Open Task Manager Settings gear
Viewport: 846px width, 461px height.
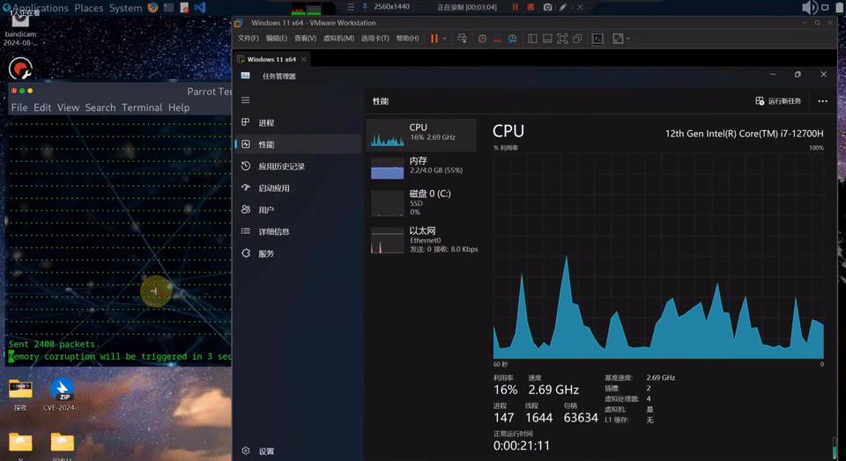[x=246, y=450]
